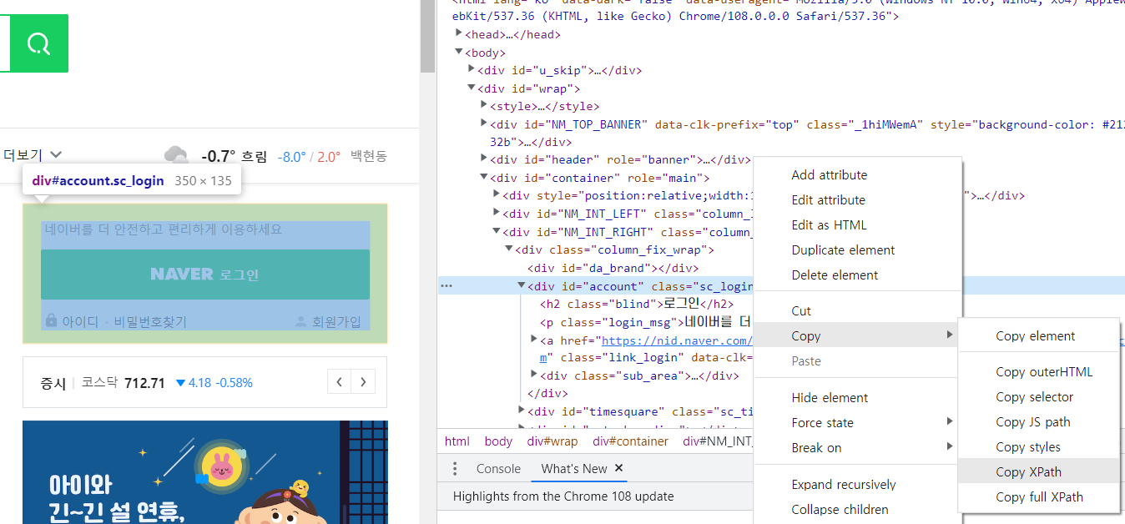Click the page's vertical scrollbar thumb
Screen dimensions: 1125x524
[x=428, y=37]
